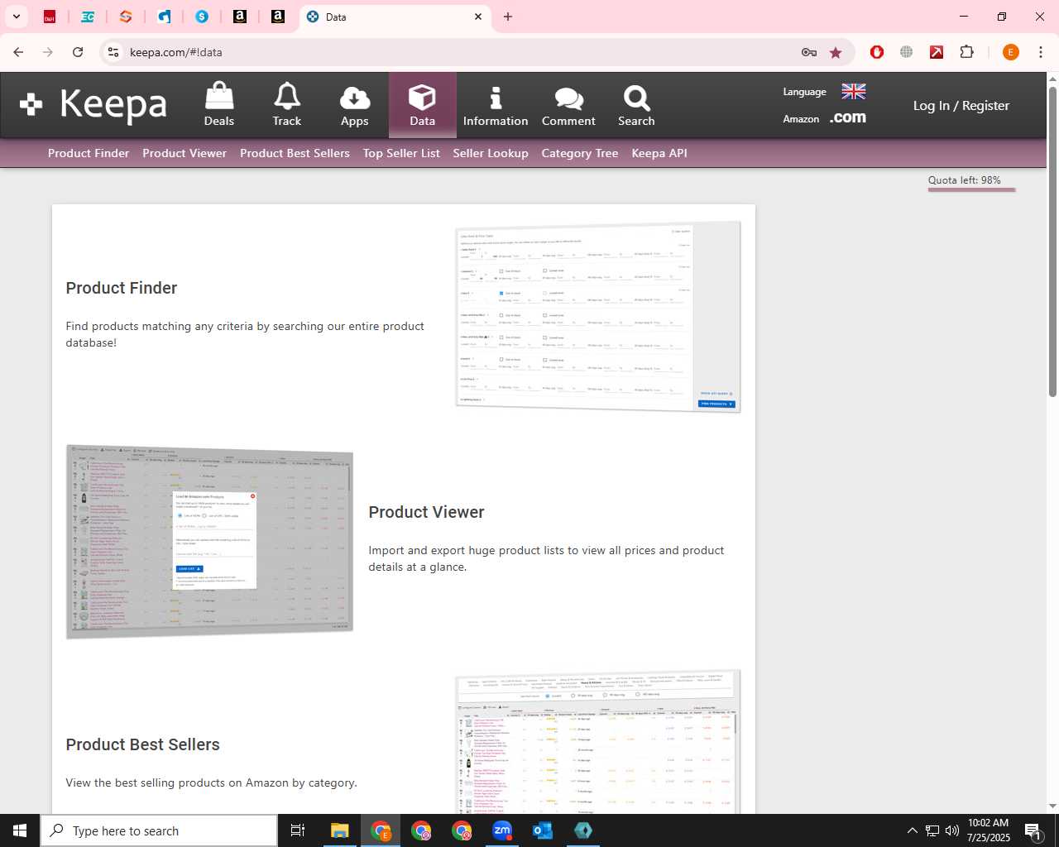Open Zoom from the taskbar
The width and height of the screenshot is (1059, 847).
tap(502, 830)
